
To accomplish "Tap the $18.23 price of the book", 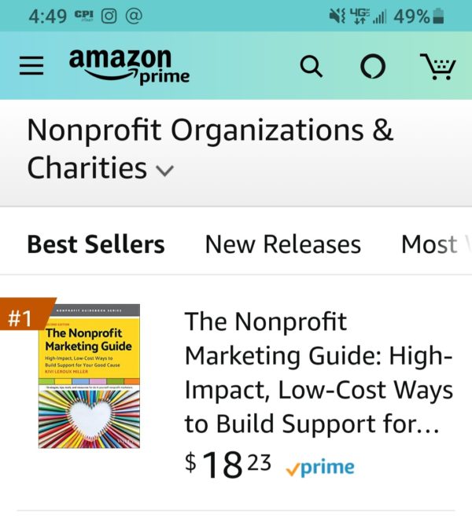I will (228, 464).
